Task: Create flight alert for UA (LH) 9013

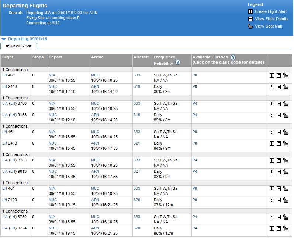Action: pyautogui.click(x=272, y=172)
